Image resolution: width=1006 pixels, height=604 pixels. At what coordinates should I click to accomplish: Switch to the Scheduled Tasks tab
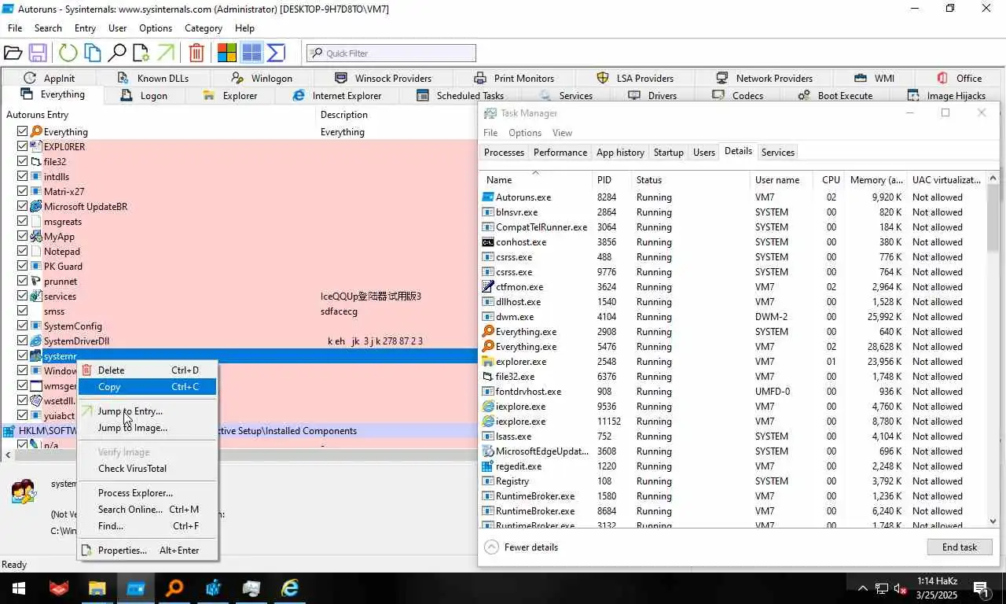click(x=461, y=96)
